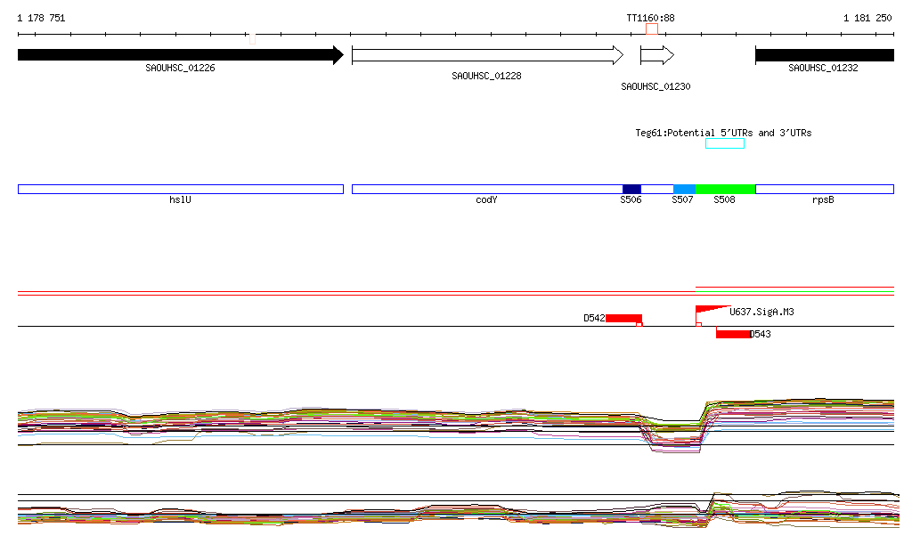Click the 1 181 250 end coordinate
This screenshot has width=912, height=544.
[x=867, y=18]
